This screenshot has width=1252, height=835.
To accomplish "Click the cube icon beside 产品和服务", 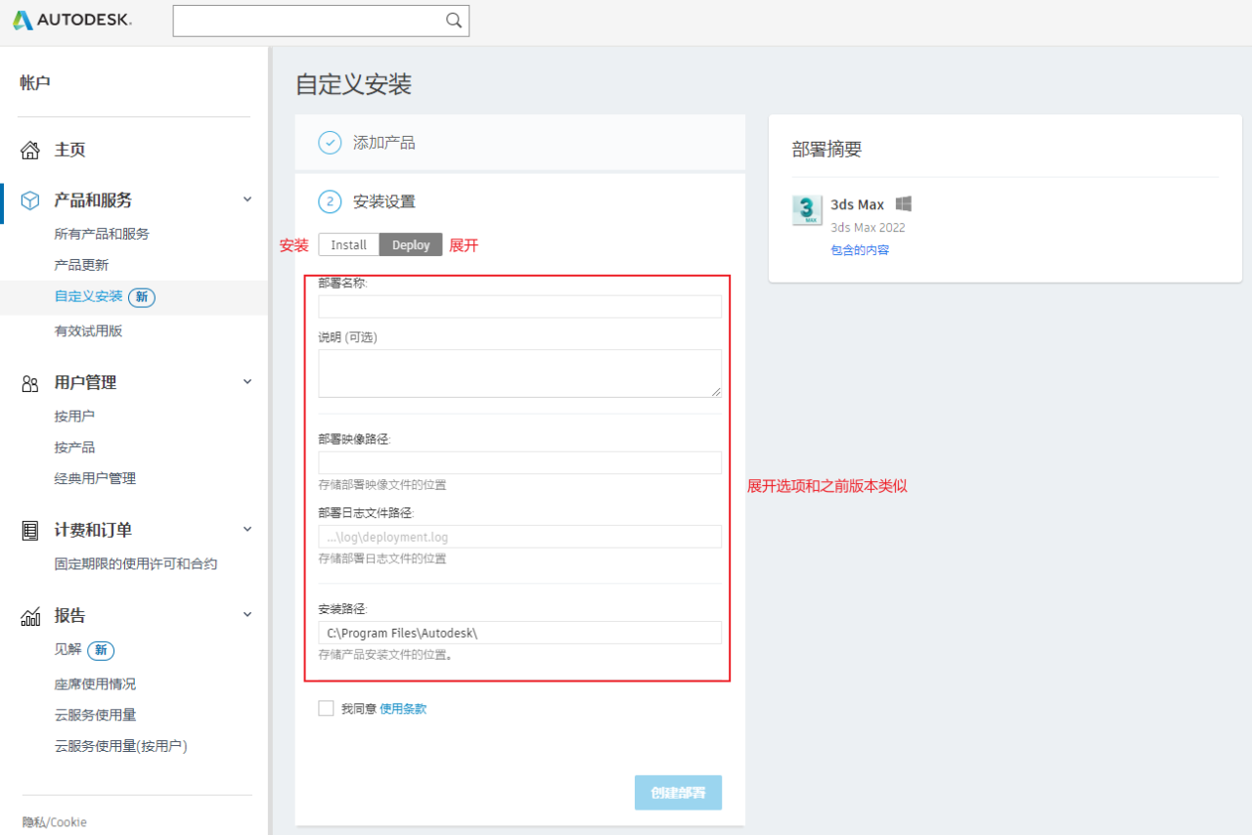I will pos(30,200).
